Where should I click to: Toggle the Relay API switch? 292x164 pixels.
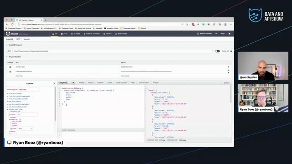(x=217, y=51)
